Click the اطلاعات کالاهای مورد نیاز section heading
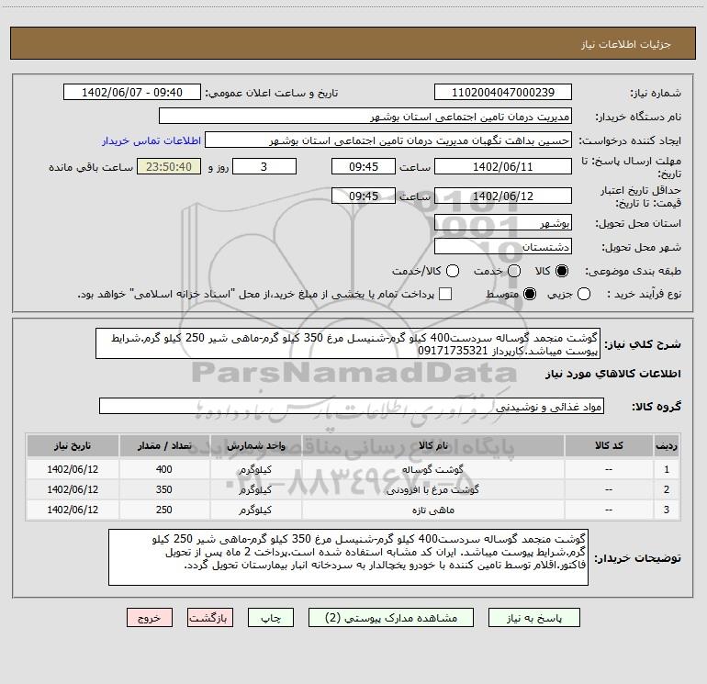707x684 pixels. pos(613,374)
